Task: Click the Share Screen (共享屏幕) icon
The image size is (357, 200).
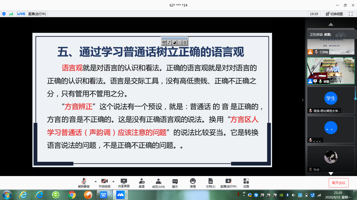Action: tap(124, 181)
